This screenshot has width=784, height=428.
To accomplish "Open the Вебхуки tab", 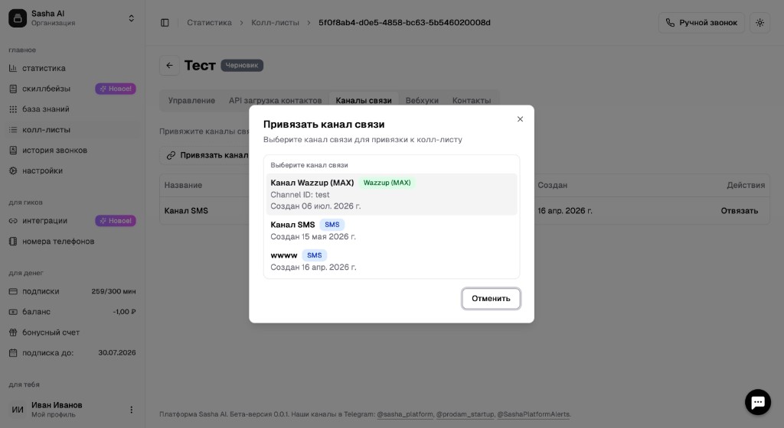I will [x=422, y=100].
